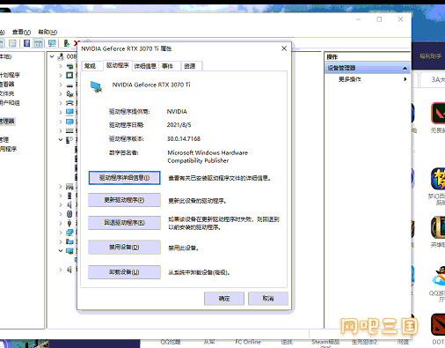Viewport: 445px width, 348px height.
Task: Click the driver version 30.0.14.7168 text
Action: pos(184,138)
